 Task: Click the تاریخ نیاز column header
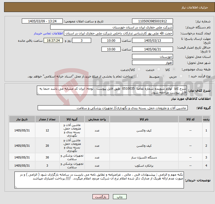[x=22, y=119]
